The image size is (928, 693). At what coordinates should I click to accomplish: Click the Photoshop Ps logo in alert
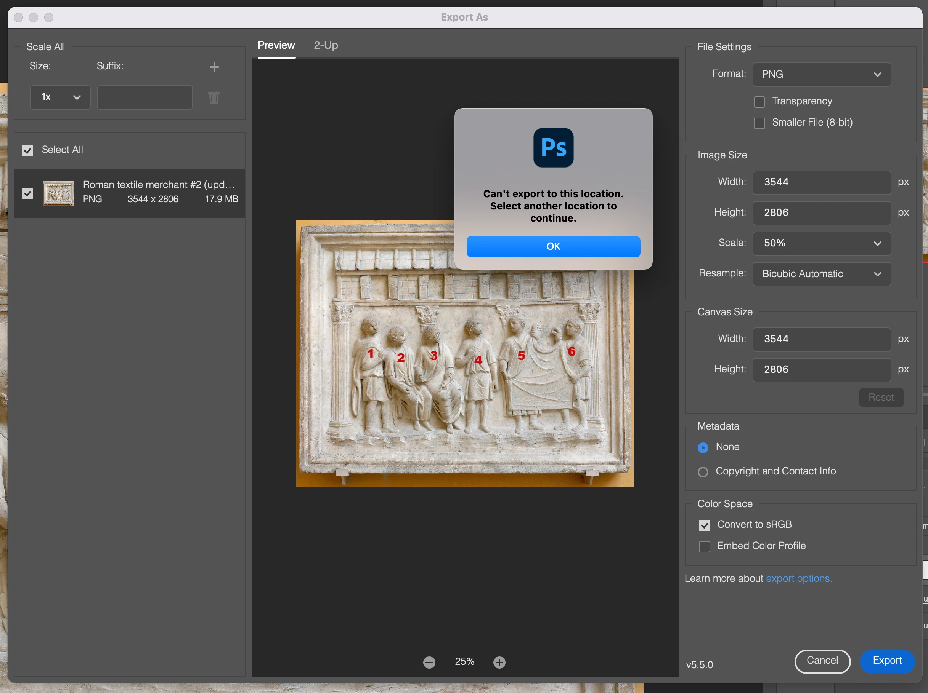(x=553, y=147)
